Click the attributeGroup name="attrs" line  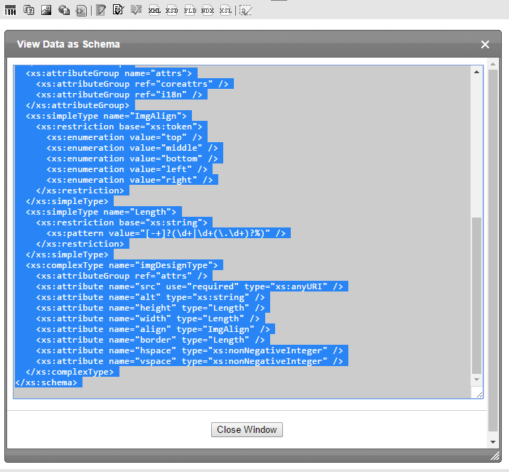pyautogui.click(x=109, y=73)
